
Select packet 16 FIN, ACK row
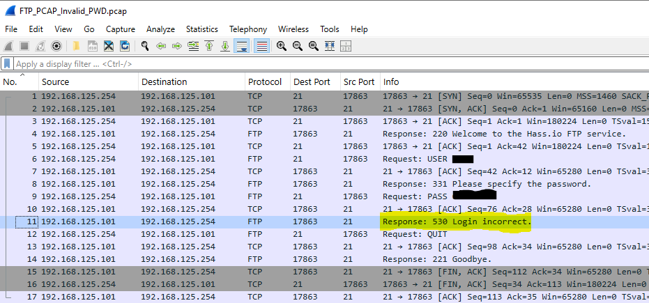pos(325,284)
